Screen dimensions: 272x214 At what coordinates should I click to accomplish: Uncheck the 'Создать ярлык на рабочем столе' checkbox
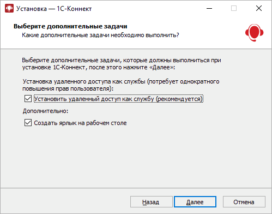[28, 123]
